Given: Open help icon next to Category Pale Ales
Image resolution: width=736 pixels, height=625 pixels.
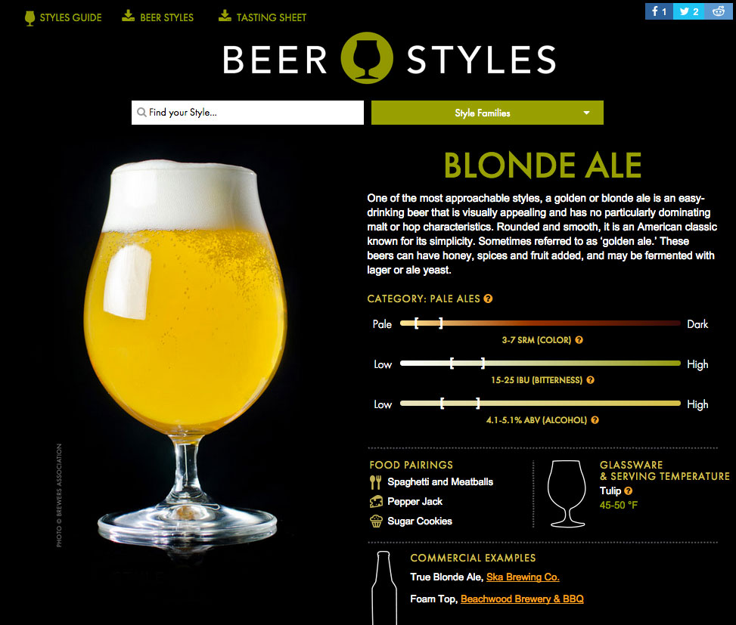Looking at the screenshot, I should pos(488,299).
